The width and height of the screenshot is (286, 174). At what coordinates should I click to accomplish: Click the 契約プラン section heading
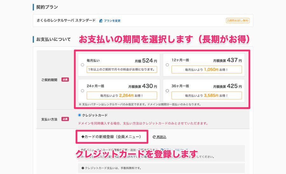(47, 7)
